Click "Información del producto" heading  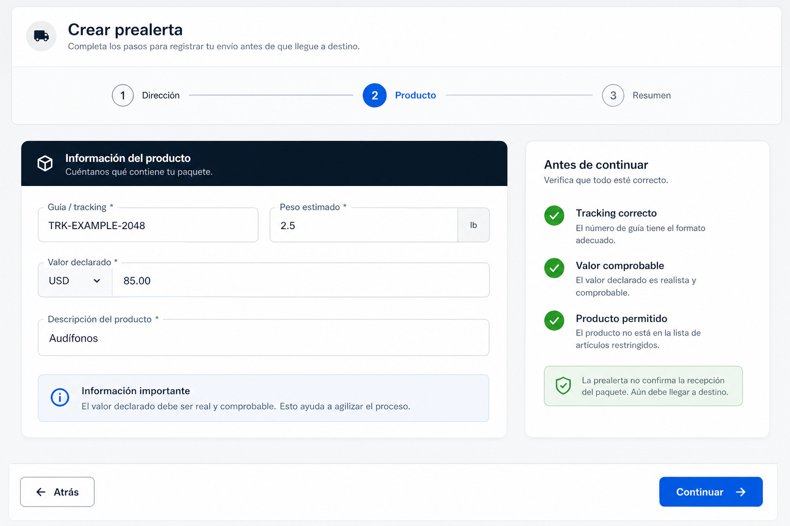(128, 158)
